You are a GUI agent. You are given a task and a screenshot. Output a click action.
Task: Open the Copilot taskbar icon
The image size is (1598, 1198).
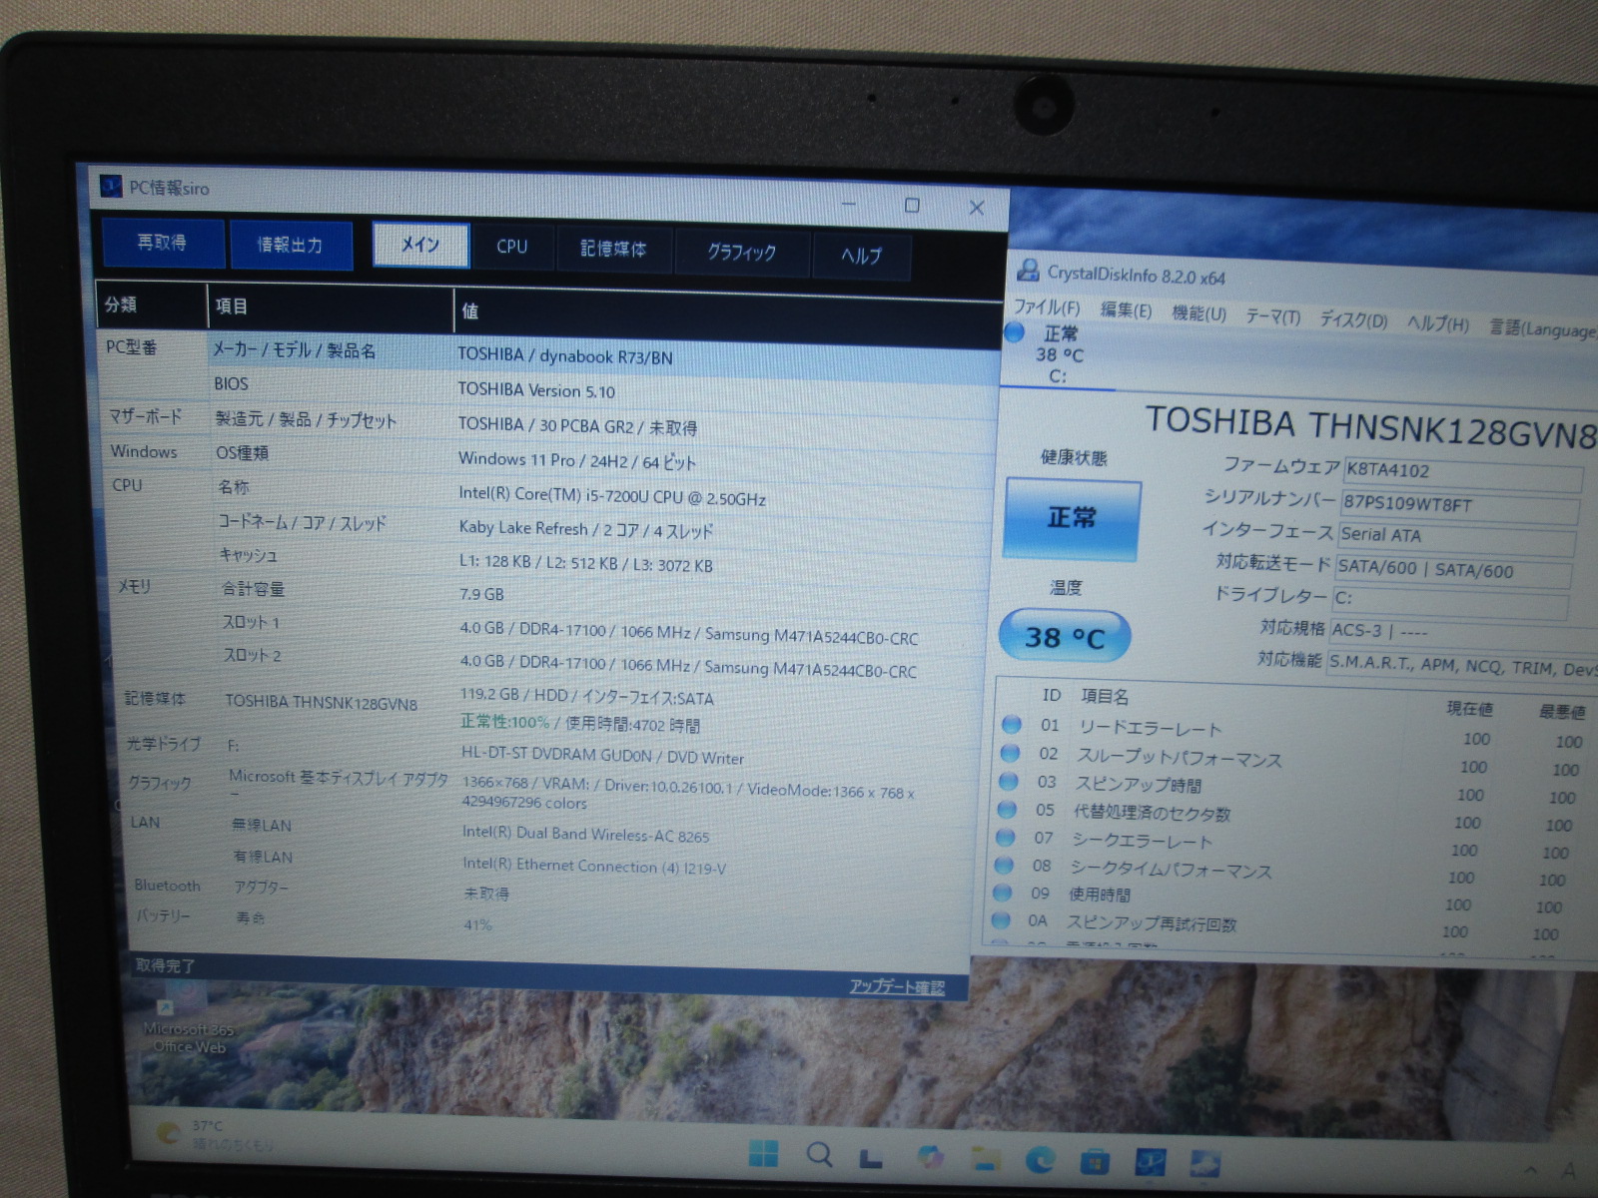930,1157
